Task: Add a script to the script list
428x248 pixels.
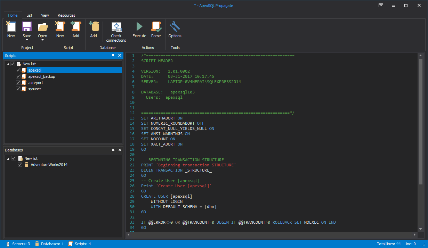Action: point(76,30)
